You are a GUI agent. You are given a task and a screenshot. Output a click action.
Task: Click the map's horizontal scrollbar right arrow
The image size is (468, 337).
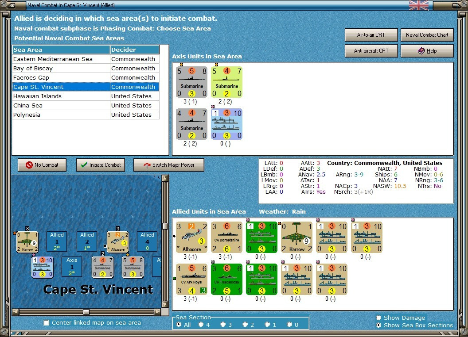click(158, 312)
